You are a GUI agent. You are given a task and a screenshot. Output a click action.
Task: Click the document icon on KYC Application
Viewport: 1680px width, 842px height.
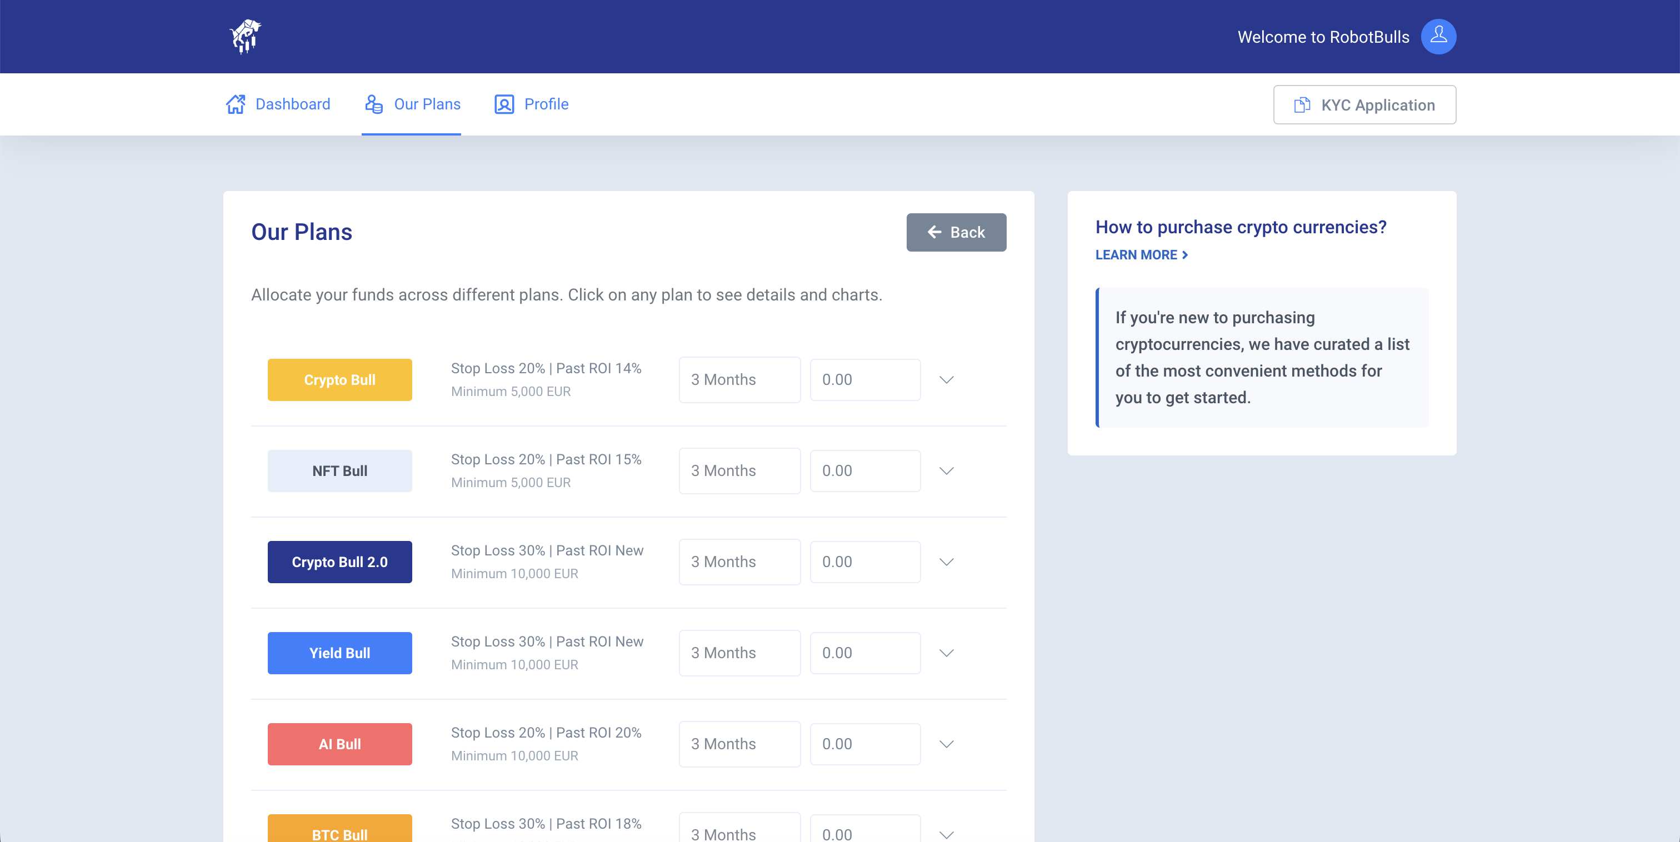1301,104
